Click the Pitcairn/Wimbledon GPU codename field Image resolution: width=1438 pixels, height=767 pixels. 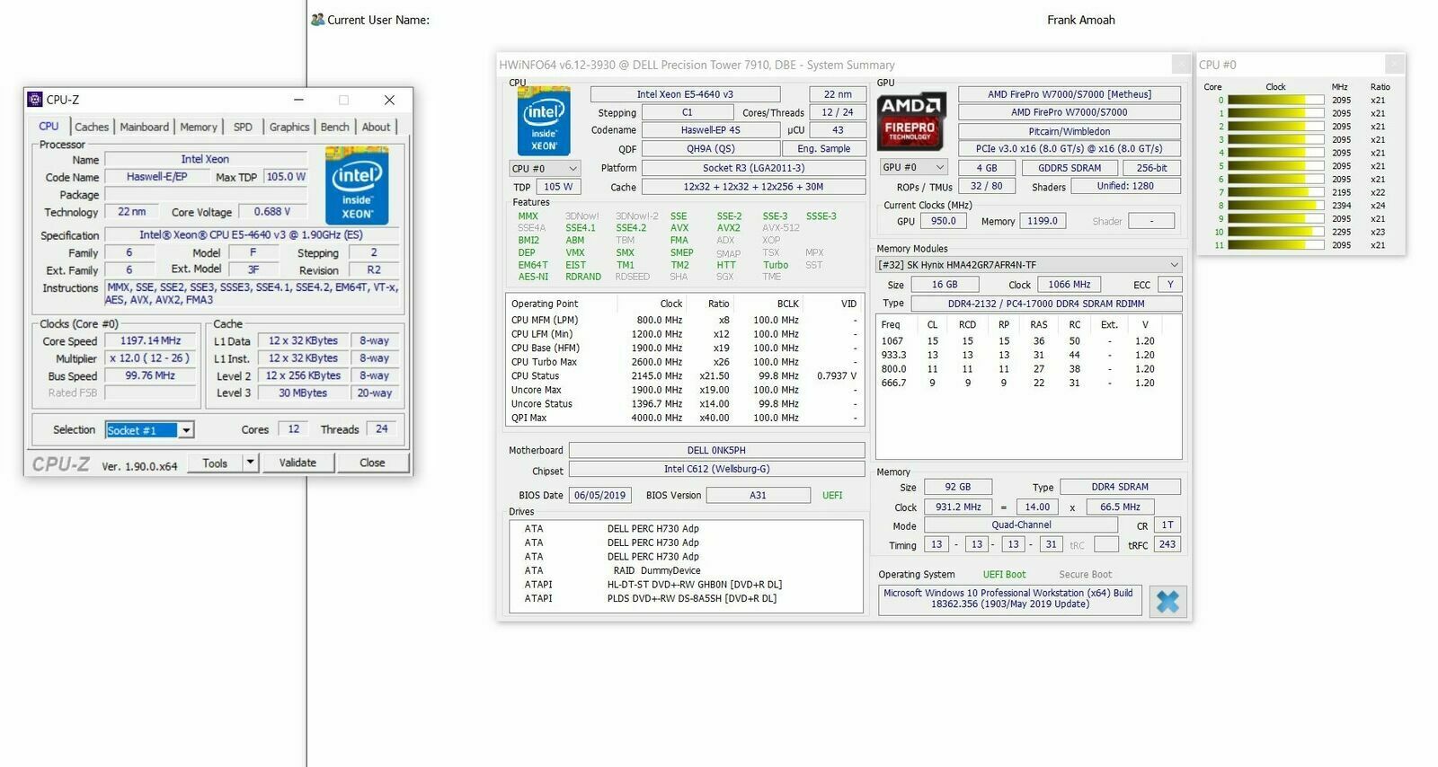pyautogui.click(x=1070, y=131)
